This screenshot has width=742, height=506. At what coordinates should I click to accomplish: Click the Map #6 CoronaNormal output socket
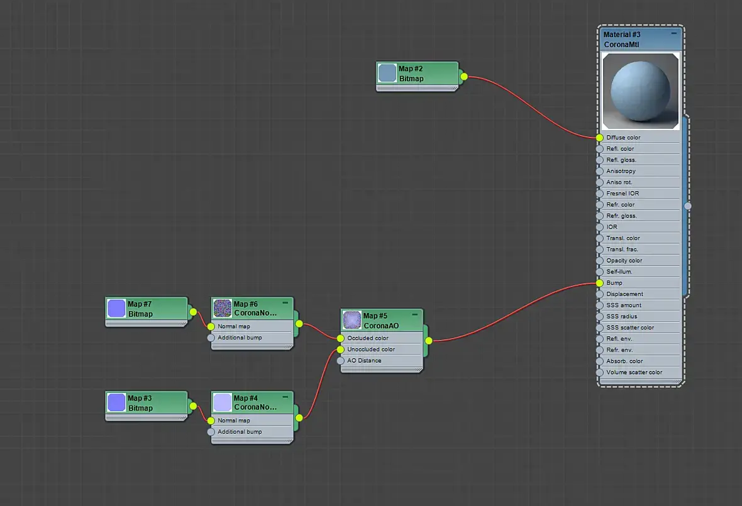(299, 324)
